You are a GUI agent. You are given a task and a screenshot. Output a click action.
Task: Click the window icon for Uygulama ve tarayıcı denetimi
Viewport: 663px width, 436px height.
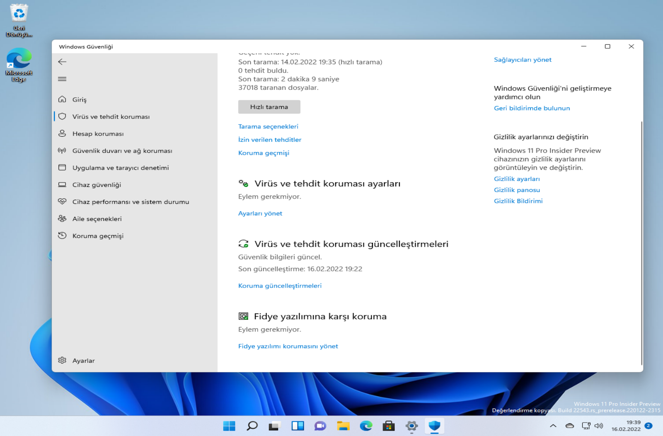click(62, 167)
